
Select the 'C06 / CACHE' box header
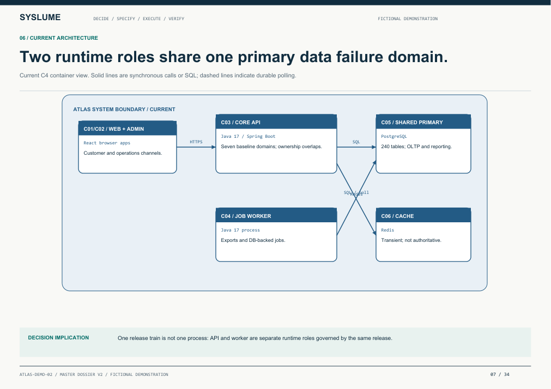tap(423, 216)
